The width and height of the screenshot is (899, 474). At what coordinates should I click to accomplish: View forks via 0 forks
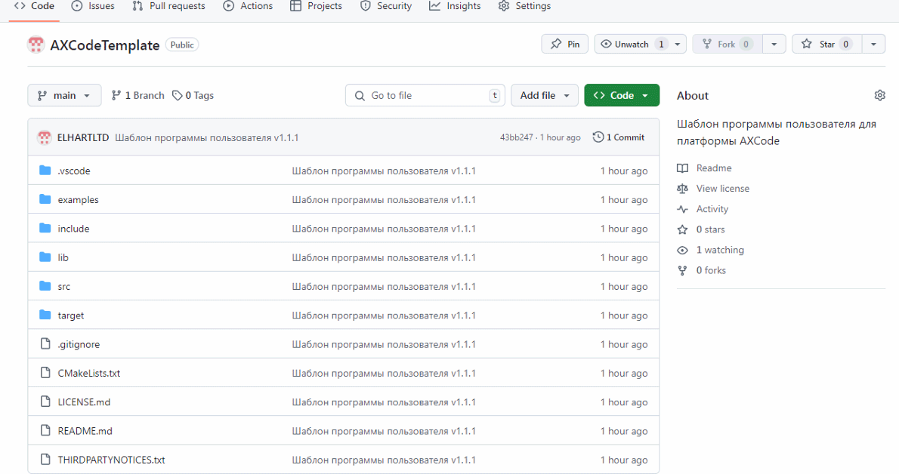point(701,270)
